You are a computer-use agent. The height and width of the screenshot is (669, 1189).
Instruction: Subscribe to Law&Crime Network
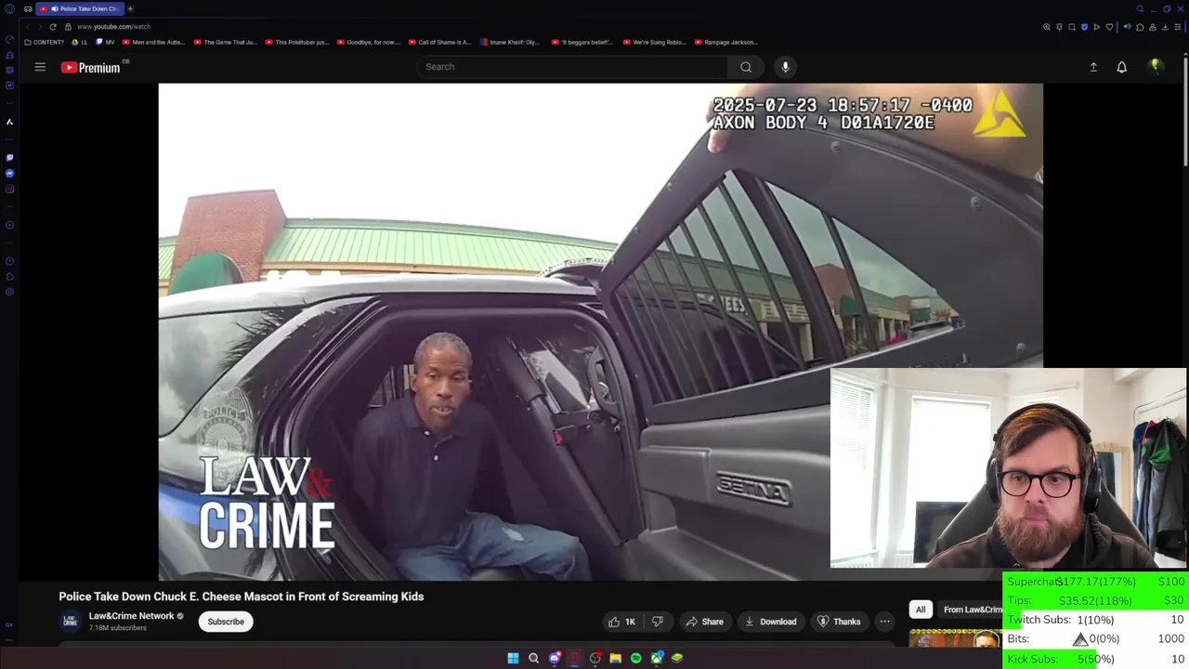[x=226, y=622]
